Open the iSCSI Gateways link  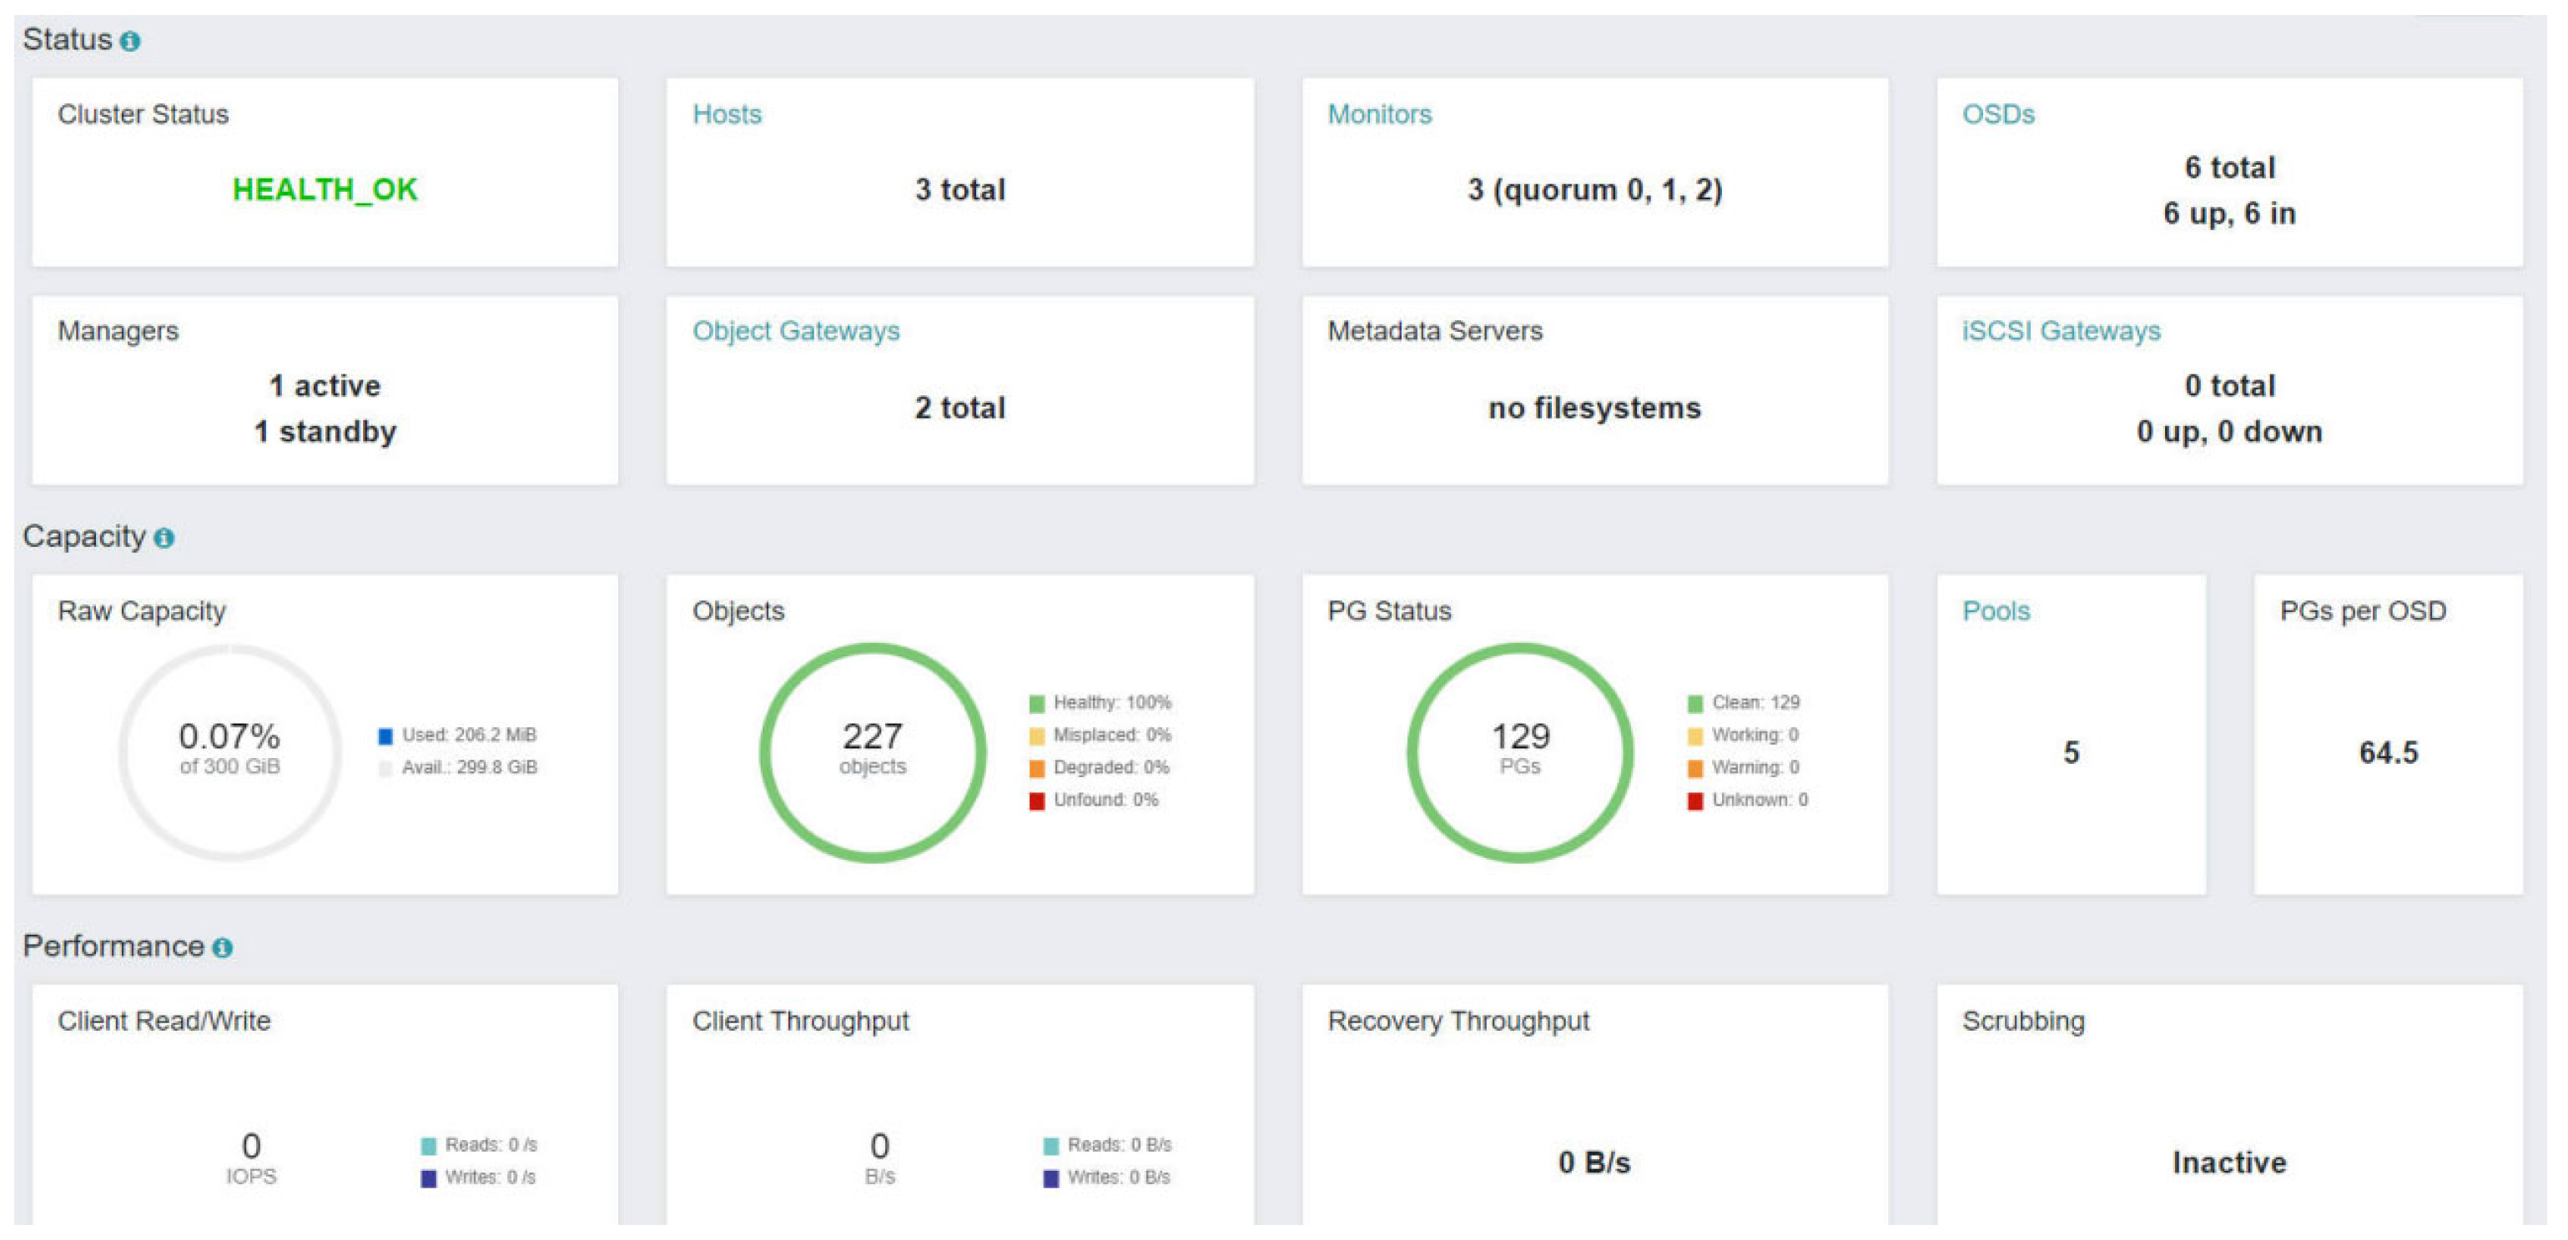2060,331
